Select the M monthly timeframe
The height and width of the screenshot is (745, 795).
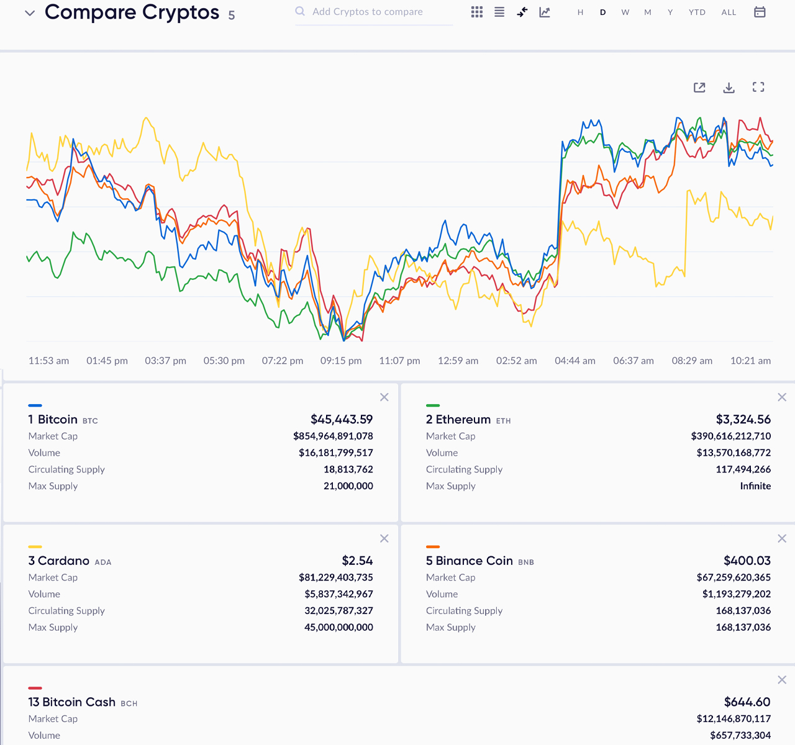point(648,12)
